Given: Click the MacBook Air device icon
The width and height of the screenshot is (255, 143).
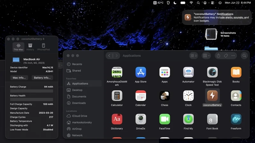Looking at the screenshot, I should pos(16,60).
